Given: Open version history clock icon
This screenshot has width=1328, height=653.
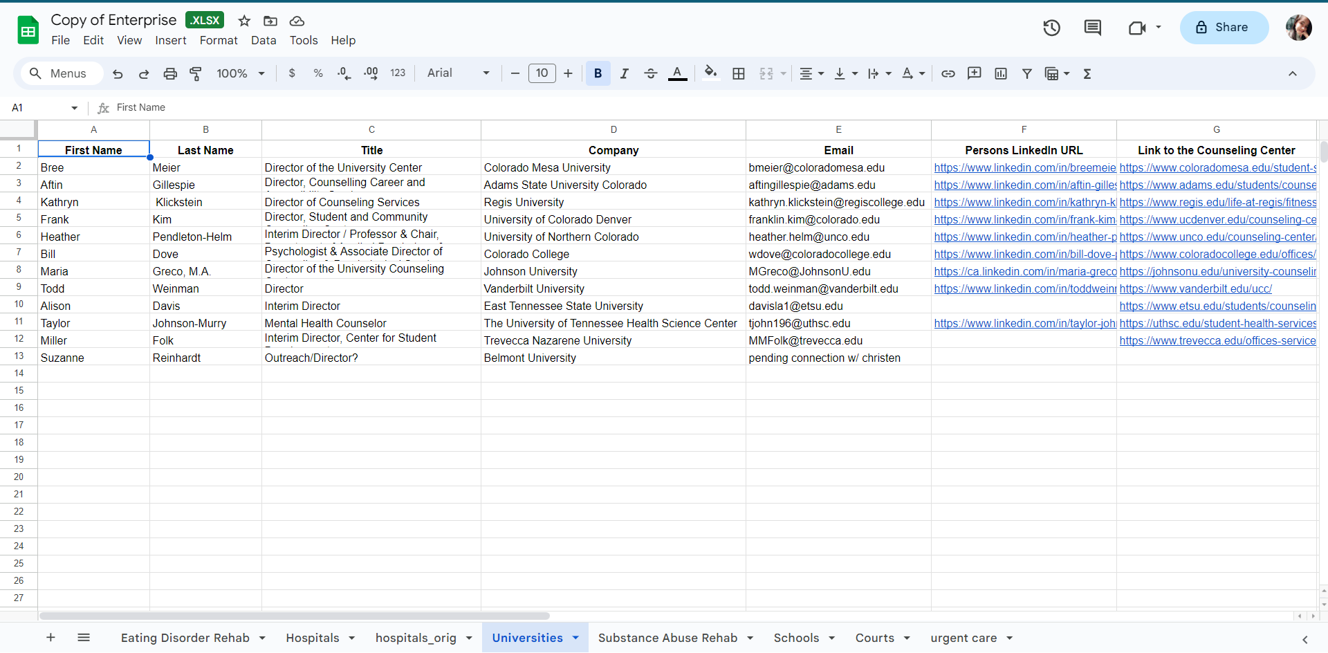Looking at the screenshot, I should [x=1052, y=28].
